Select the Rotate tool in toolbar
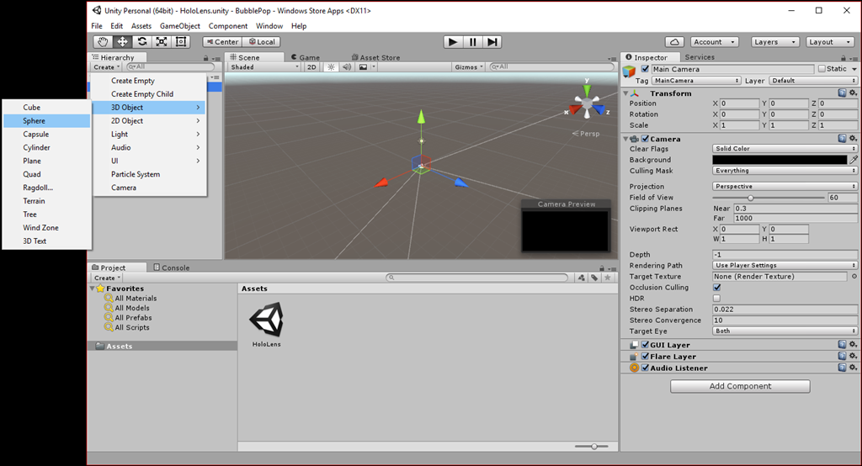The width and height of the screenshot is (862, 466). tap(141, 42)
